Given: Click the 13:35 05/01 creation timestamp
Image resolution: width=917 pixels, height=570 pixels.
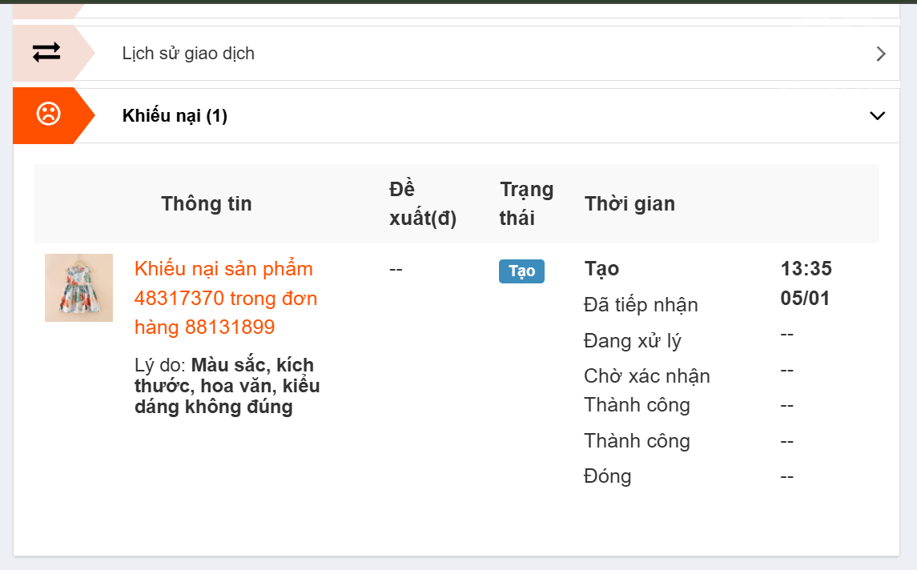Looking at the screenshot, I should tap(806, 283).
